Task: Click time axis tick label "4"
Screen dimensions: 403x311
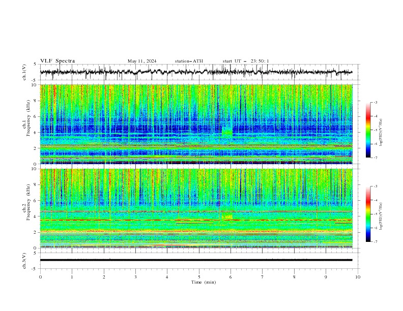Action: [167, 277]
